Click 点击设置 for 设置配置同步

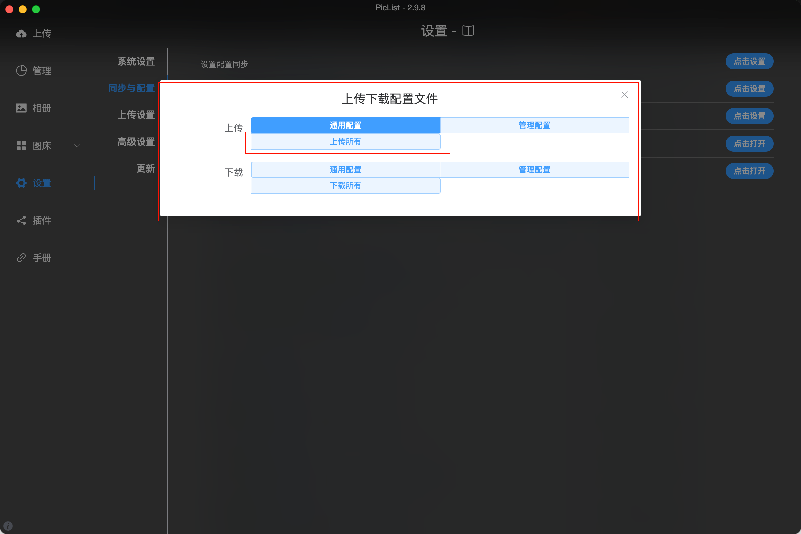click(749, 62)
